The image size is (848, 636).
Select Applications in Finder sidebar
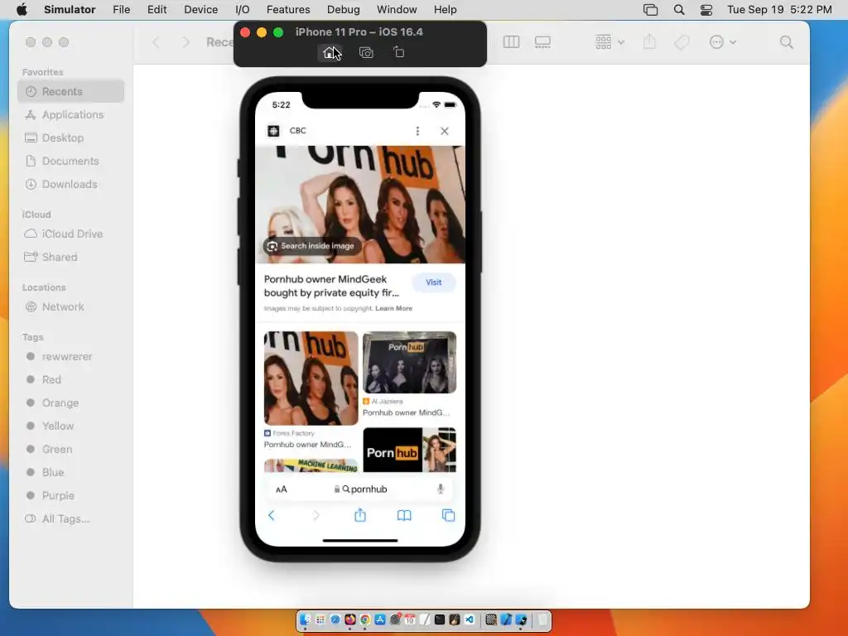pos(71,114)
